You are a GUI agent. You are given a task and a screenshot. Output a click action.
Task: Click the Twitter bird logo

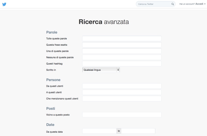(x=4, y=4)
